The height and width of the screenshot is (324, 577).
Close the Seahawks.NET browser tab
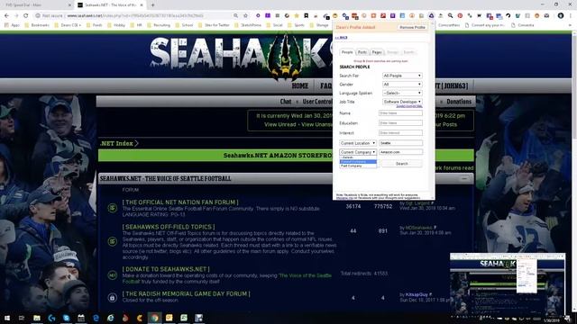pos(142,4)
